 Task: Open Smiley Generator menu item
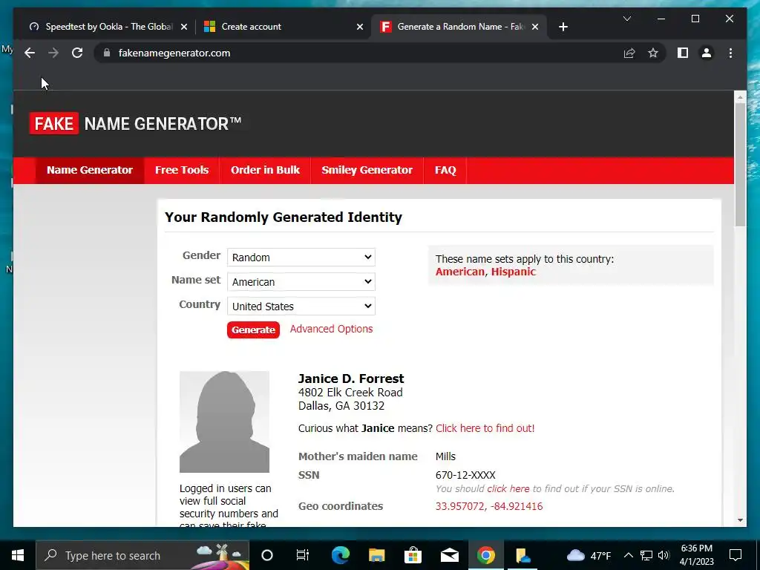[367, 170]
